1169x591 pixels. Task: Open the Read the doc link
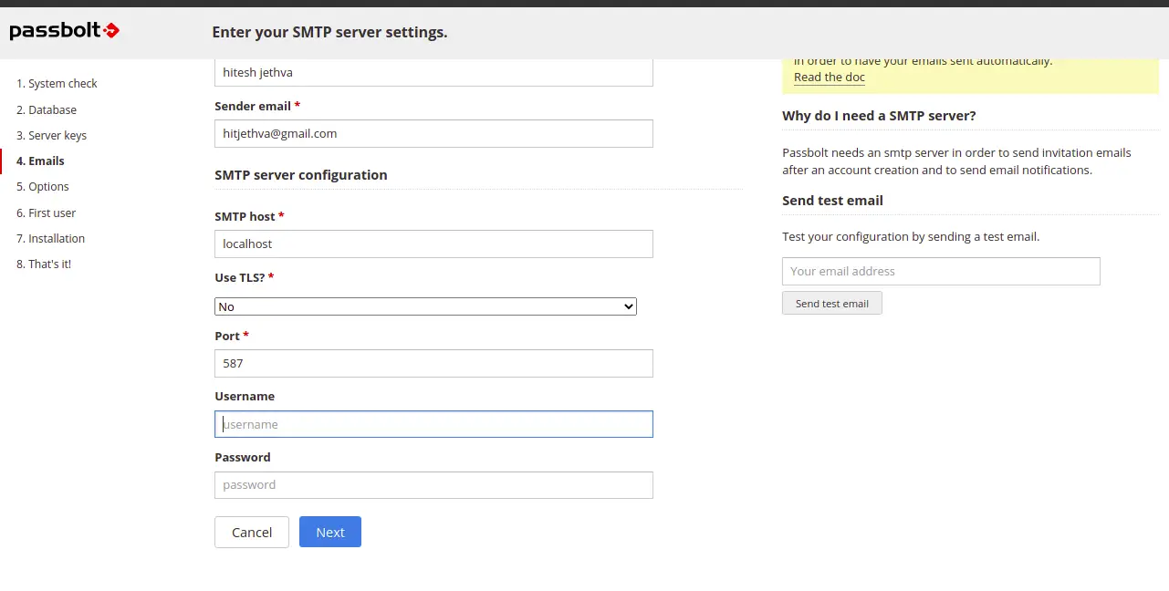829,78
